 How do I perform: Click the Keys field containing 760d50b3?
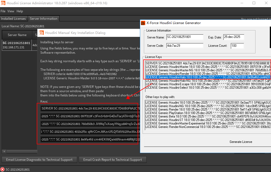(90, 124)
